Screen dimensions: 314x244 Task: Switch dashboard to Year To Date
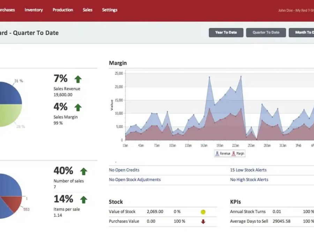click(x=226, y=32)
